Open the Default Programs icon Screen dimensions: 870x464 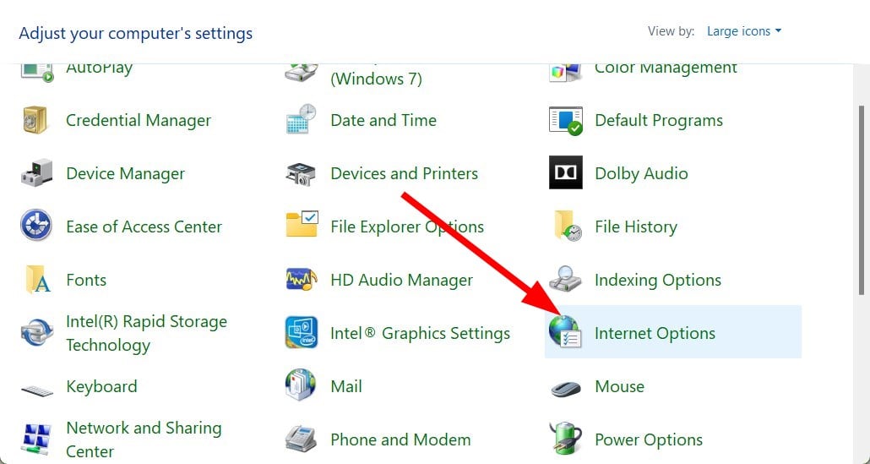coord(565,121)
